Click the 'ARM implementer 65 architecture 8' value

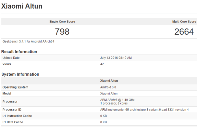coord(144,110)
